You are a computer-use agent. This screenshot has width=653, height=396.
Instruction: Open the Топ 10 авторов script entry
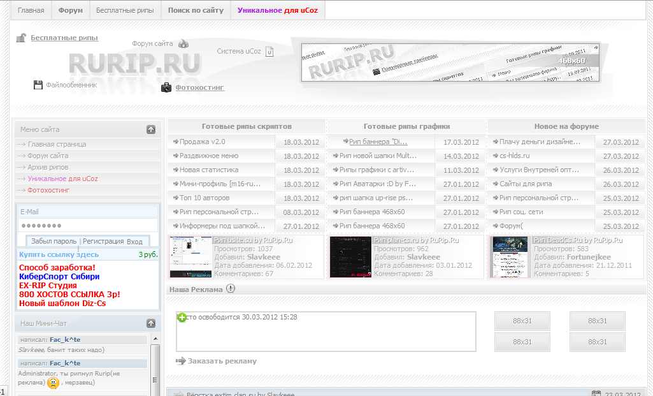pyautogui.click(x=205, y=198)
